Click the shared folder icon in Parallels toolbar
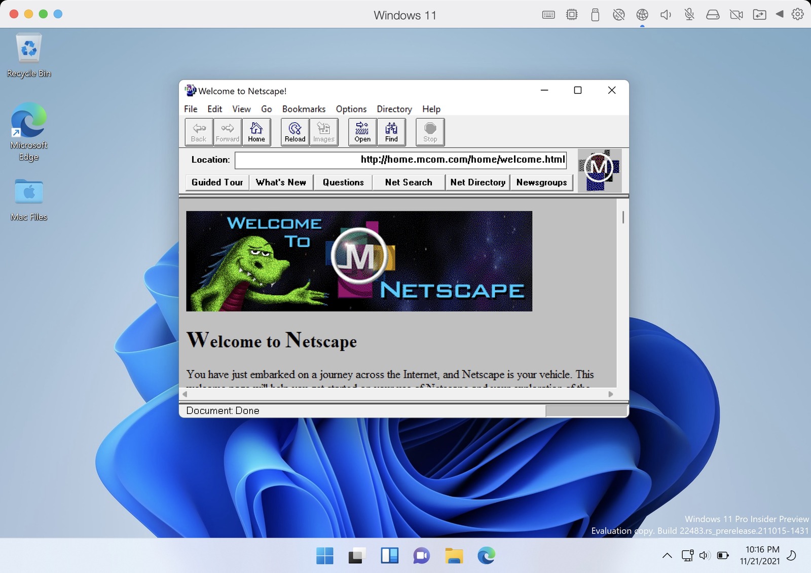This screenshot has height=573, width=811. (759, 15)
